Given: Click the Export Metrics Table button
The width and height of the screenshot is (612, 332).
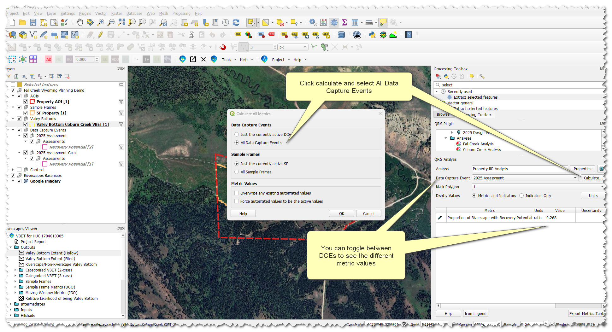Looking at the screenshot, I should click(586, 313).
